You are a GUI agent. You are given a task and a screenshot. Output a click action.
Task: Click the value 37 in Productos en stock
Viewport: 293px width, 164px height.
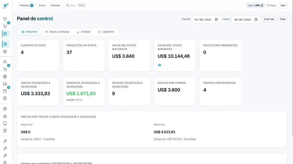pos(69,52)
